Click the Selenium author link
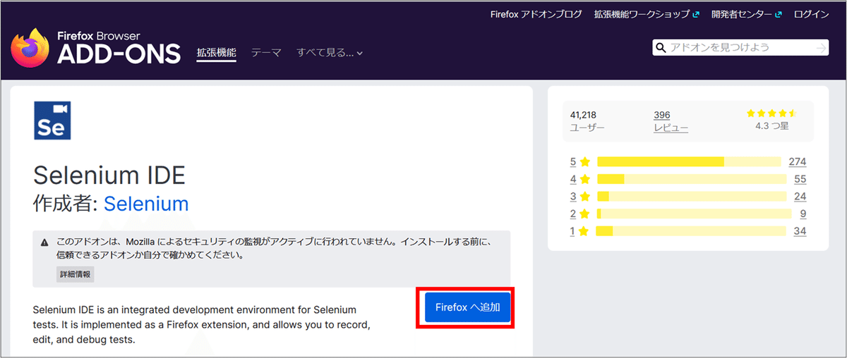 146,204
